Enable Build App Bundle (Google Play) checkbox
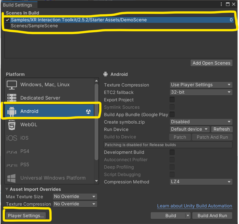Image resolution: width=239 pixels, height=224 pixels. point(172,114)
